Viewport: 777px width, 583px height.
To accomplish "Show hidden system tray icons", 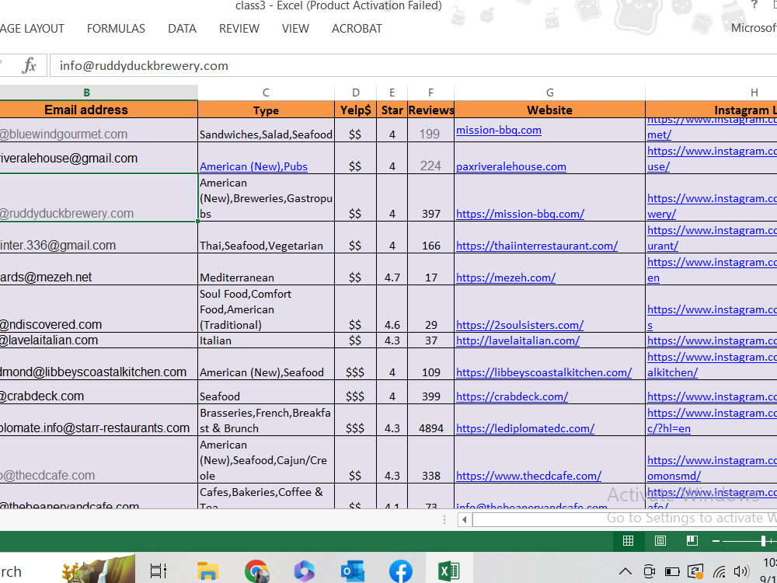I will pos(625,571).
